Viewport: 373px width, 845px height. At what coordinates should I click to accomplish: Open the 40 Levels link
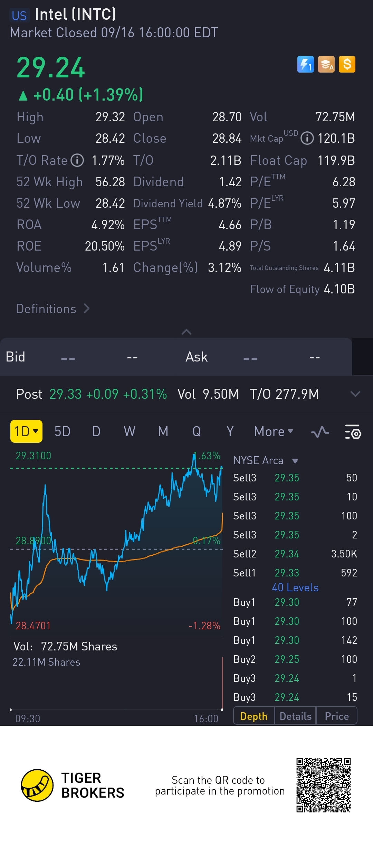[295, 588]
